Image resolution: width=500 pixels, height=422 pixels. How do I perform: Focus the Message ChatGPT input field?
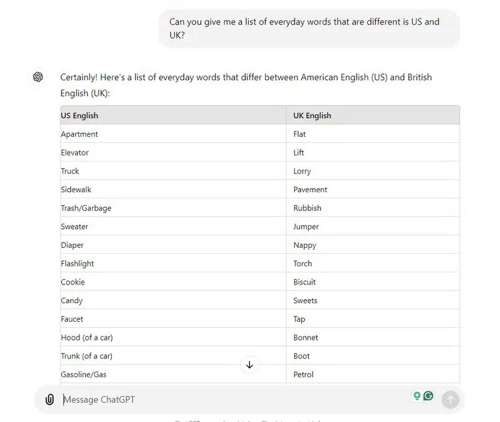(x=233, y=399)
